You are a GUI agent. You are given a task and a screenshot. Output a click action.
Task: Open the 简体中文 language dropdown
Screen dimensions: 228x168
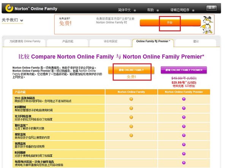click(x=127, y=10)
